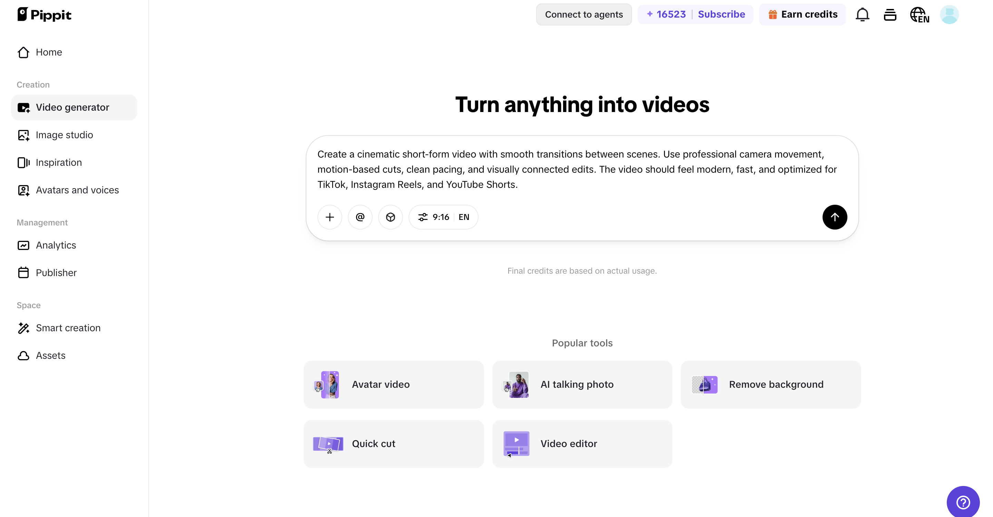Open the AI talking photo tool
This screenshot has width=993, height=517.
point(582,385)
